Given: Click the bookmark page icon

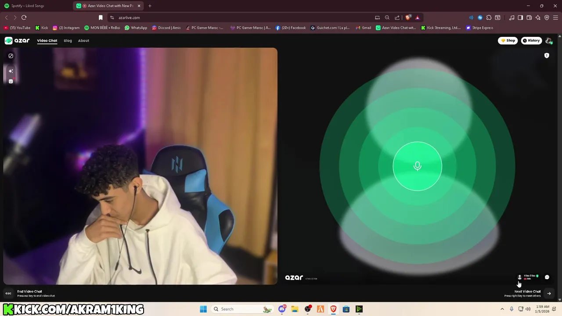Looking at the screenshot, I should (x=101, y=18).
